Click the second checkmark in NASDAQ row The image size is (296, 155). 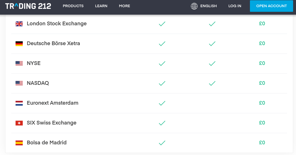coord(212,83)
